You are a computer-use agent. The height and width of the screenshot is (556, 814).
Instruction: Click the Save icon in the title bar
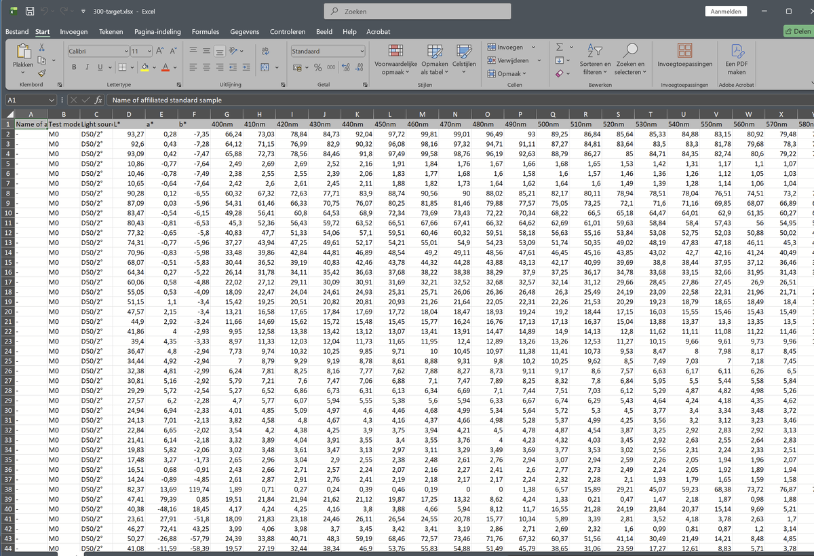tap(30, 12)
